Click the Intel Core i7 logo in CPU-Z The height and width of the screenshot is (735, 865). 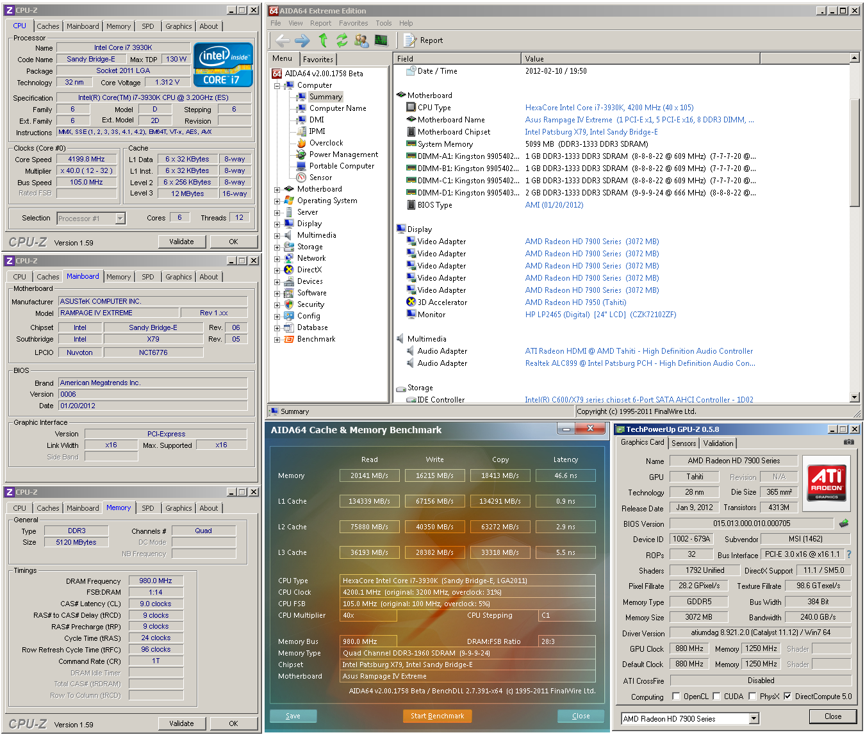(x=223, y=65)
